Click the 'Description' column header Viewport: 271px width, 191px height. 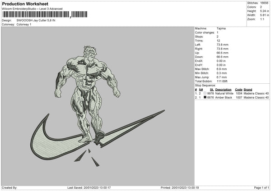[223, 90]
